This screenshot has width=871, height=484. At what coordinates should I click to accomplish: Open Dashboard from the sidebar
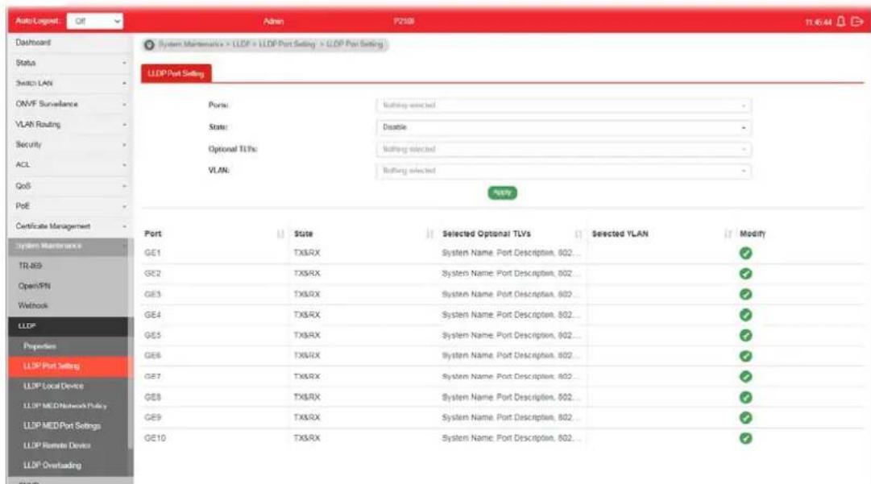tap(70, 43)
